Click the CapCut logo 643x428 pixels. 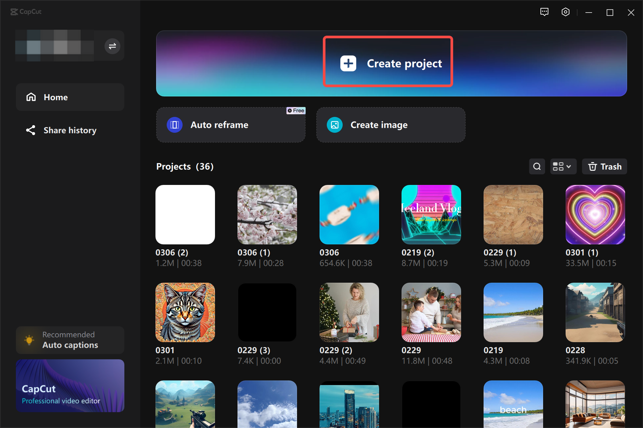coord(26,12)
